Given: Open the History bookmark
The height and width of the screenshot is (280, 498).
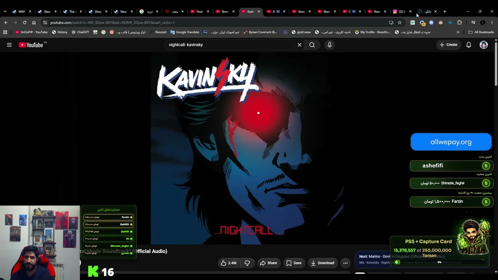Looking at the screenshot, I should click(x=60, y=32).
